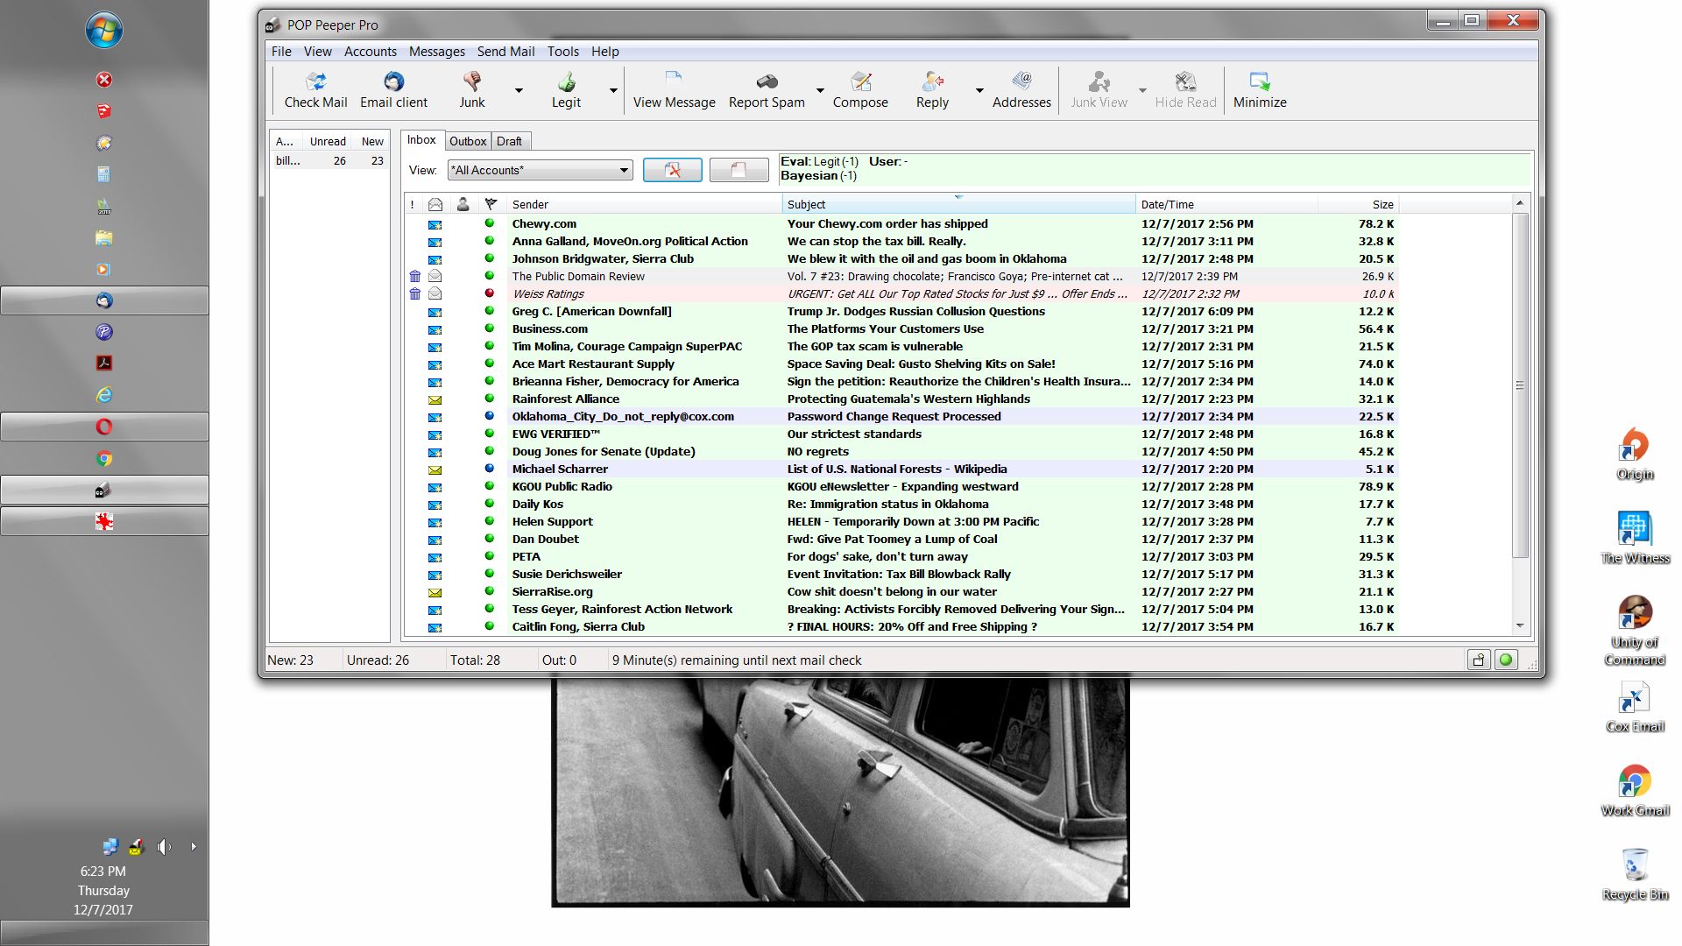The height and width of the screenshot is (946, 1682).
Task: Open The Witness desktop shortcut
Action: pyautogui.click(x=1635, y=539)
